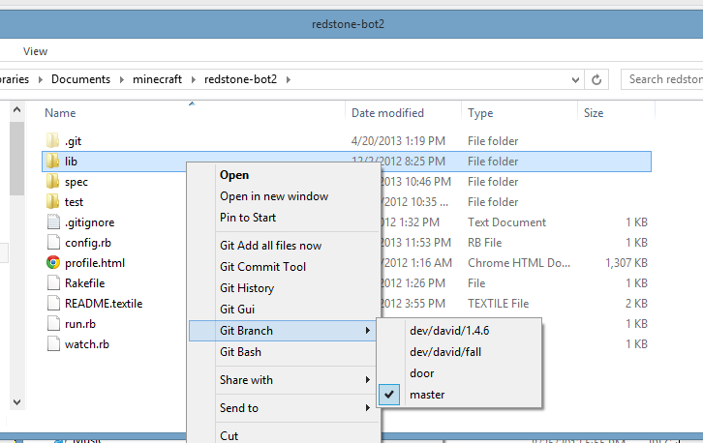
Task: Click the Text Document type cell
Action: point(507,222)
